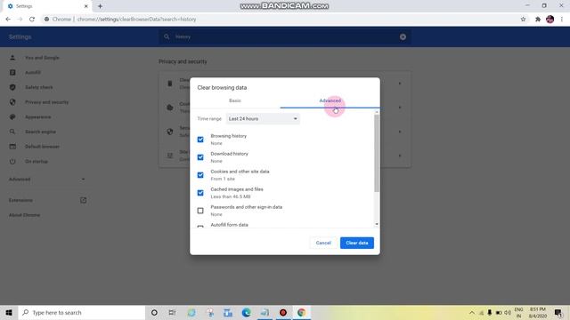
Task: Open the Time range dropdown
Action: pos(263,118)
